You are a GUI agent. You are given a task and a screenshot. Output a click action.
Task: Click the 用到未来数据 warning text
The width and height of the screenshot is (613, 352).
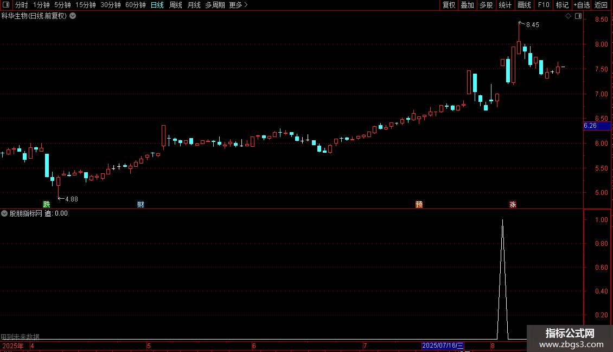coord(20,336)
